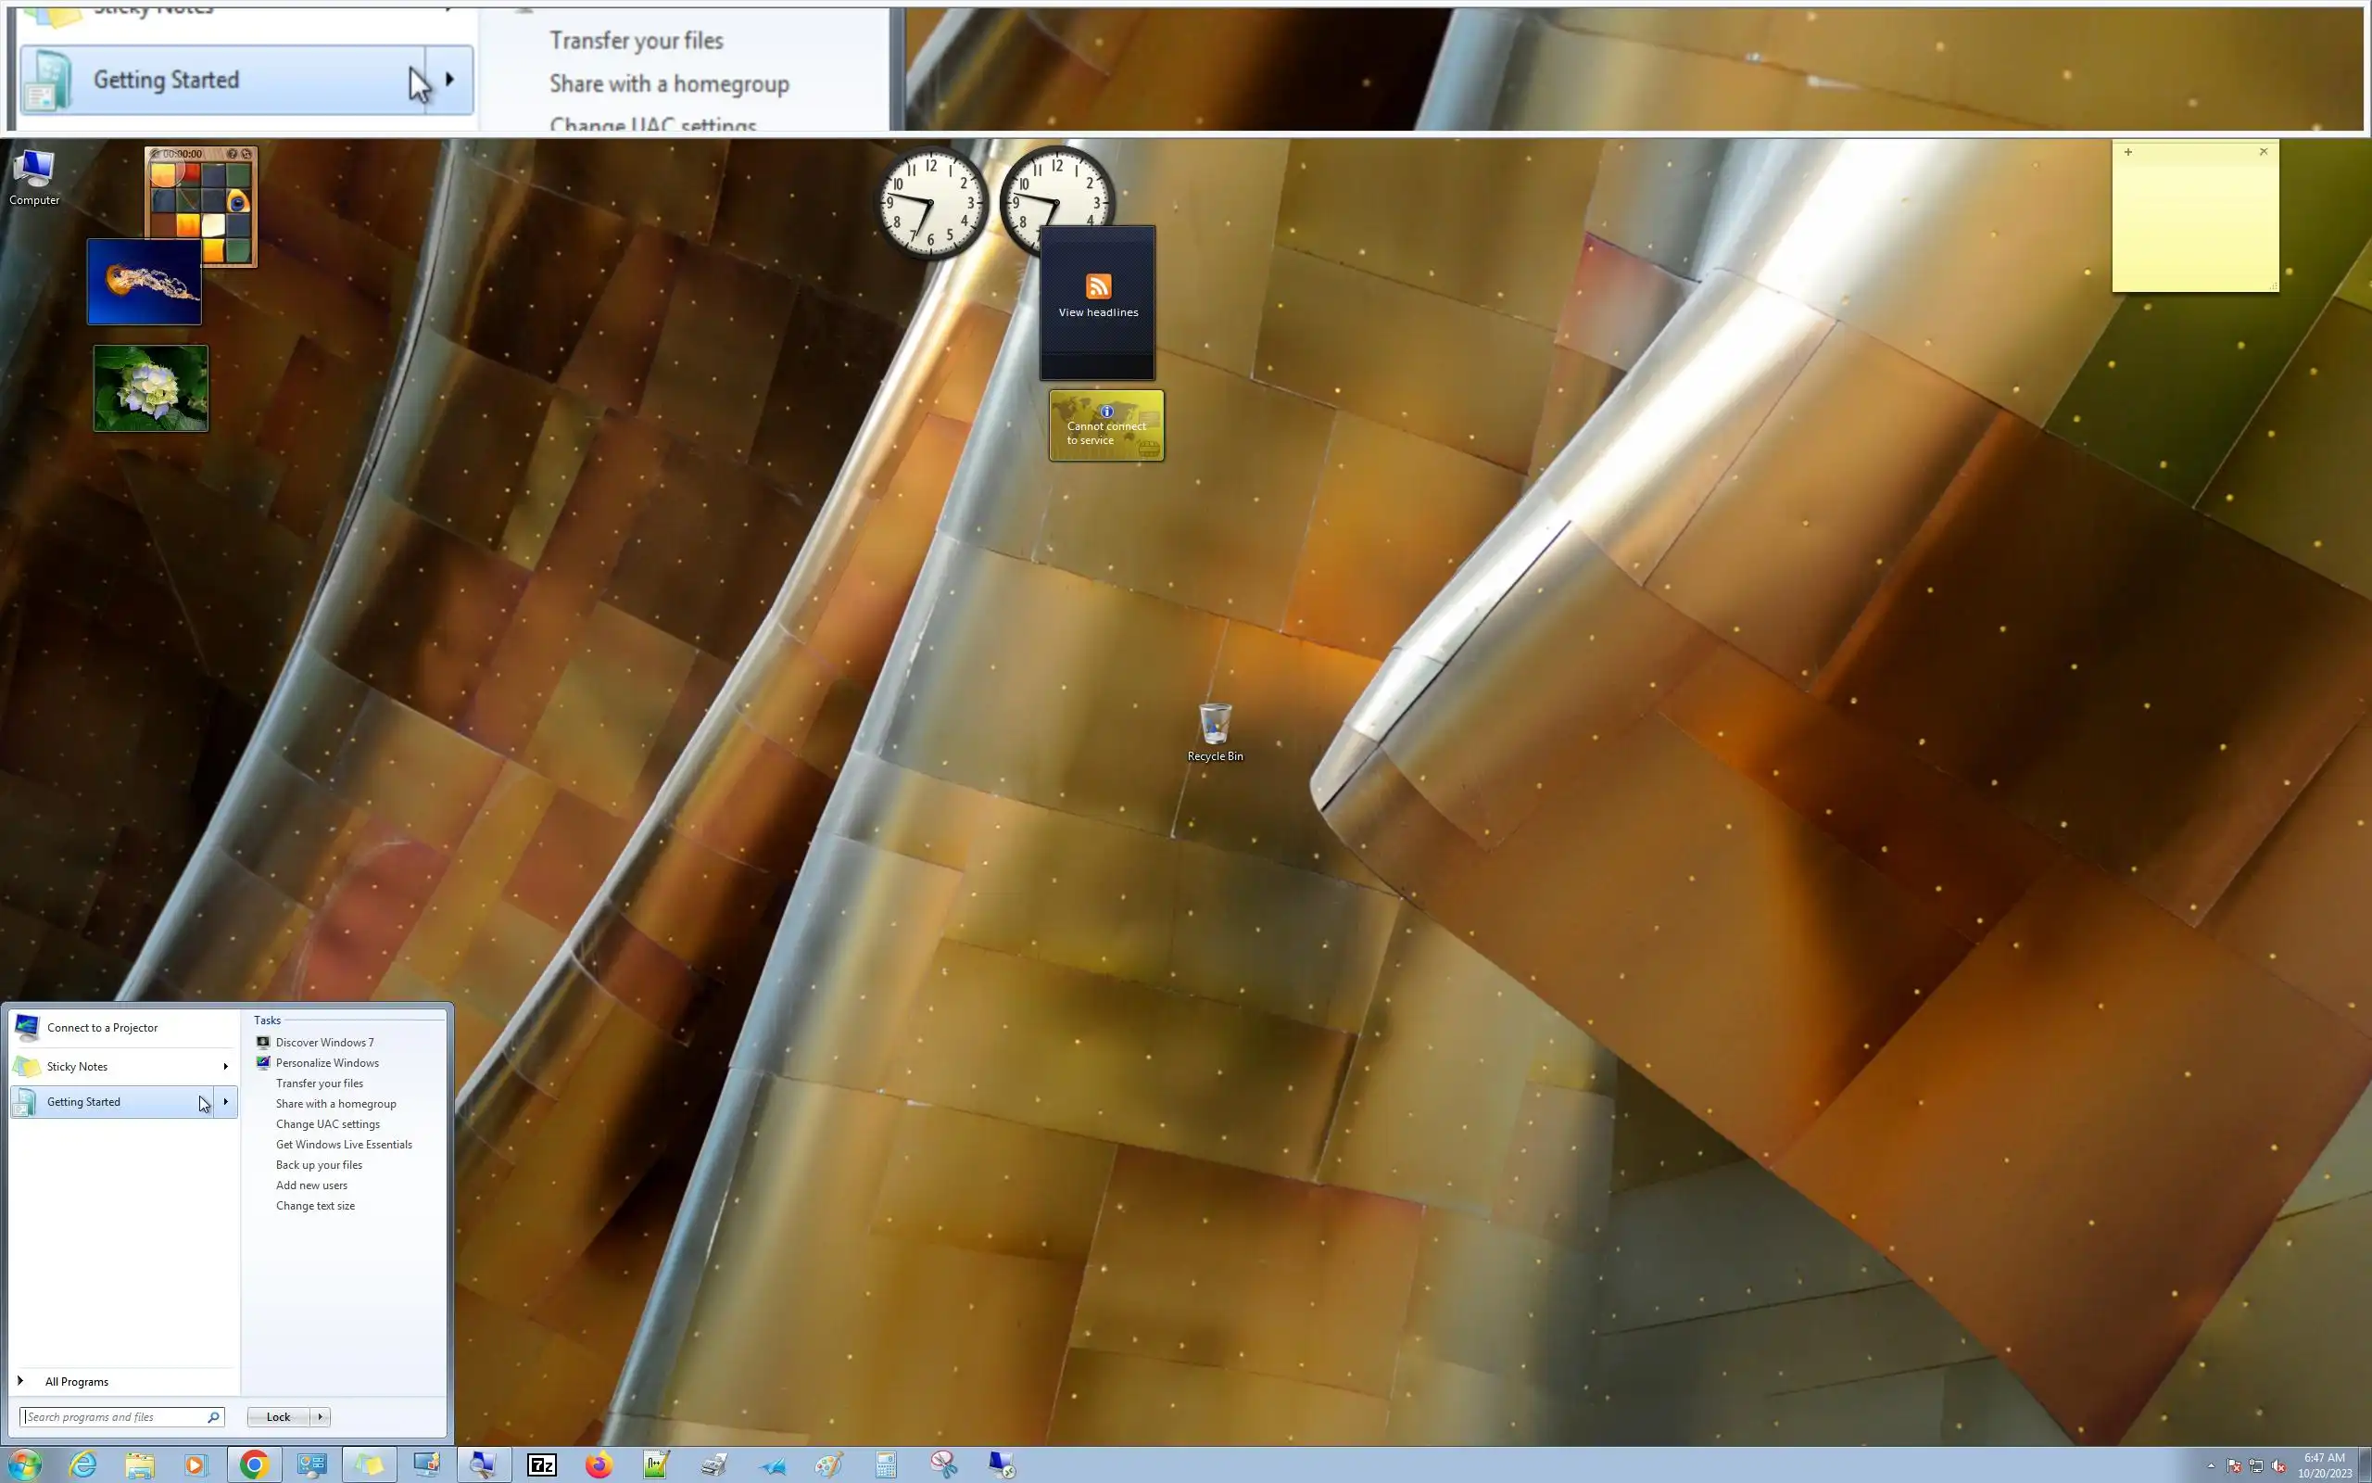The height and width of the screenshot is (1483, 2372).
Task: Launch Notepad++ from the taskbar
Action: (x=656, y=1464)
